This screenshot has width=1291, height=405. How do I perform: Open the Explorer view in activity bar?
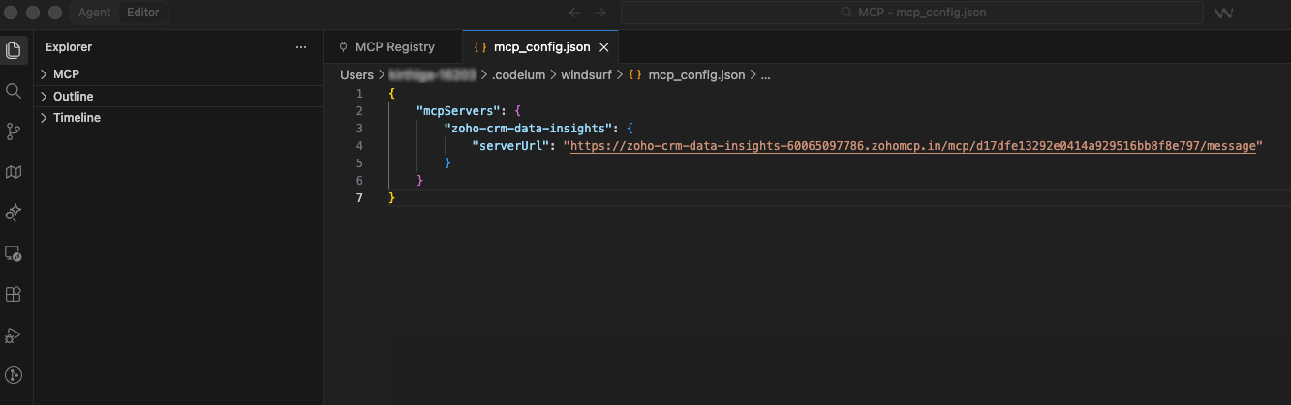click(14, 50)
